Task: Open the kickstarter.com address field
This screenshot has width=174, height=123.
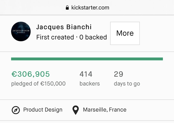Action: pyautogui.click(x=88, y=8)
